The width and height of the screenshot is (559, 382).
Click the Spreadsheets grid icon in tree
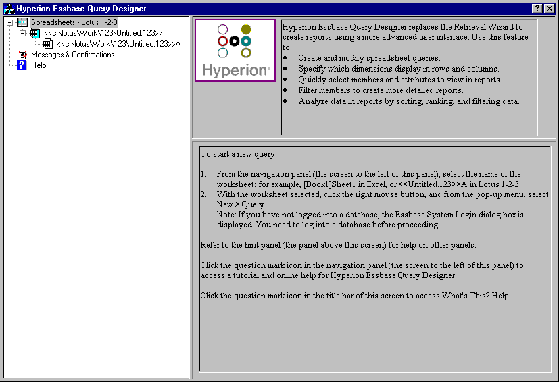[22, 22]
